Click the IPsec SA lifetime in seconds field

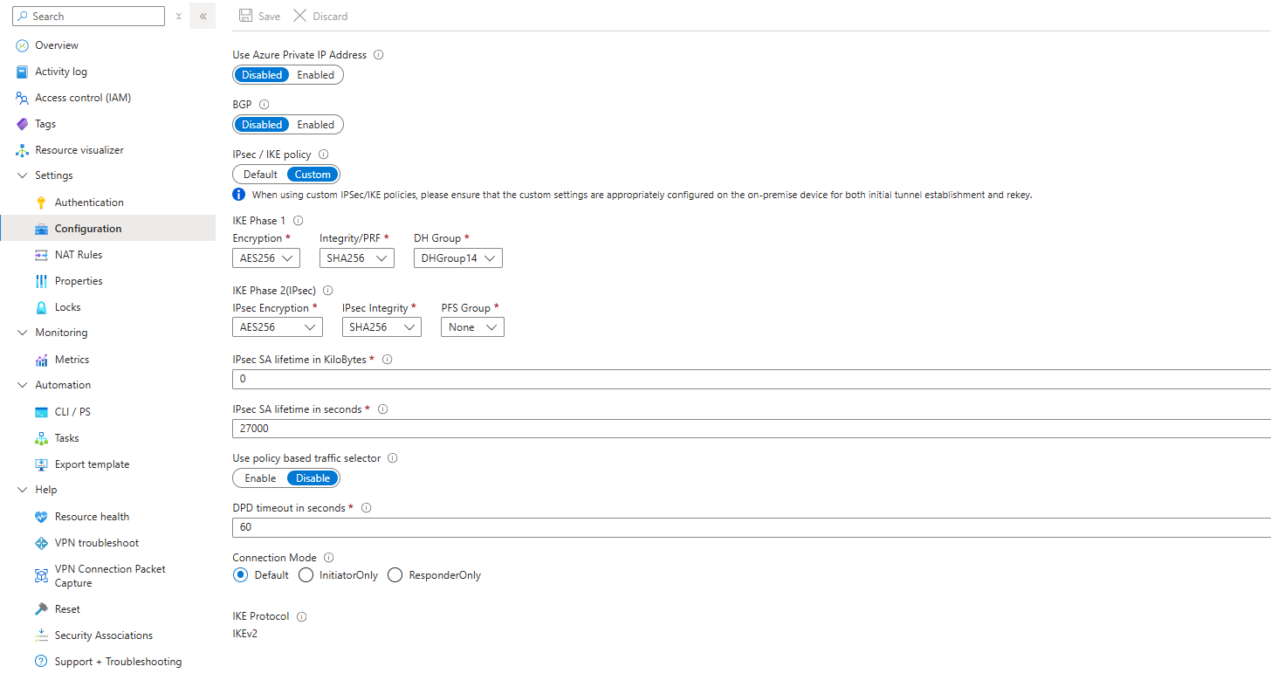pyautogui.click(x=751, y=429)
